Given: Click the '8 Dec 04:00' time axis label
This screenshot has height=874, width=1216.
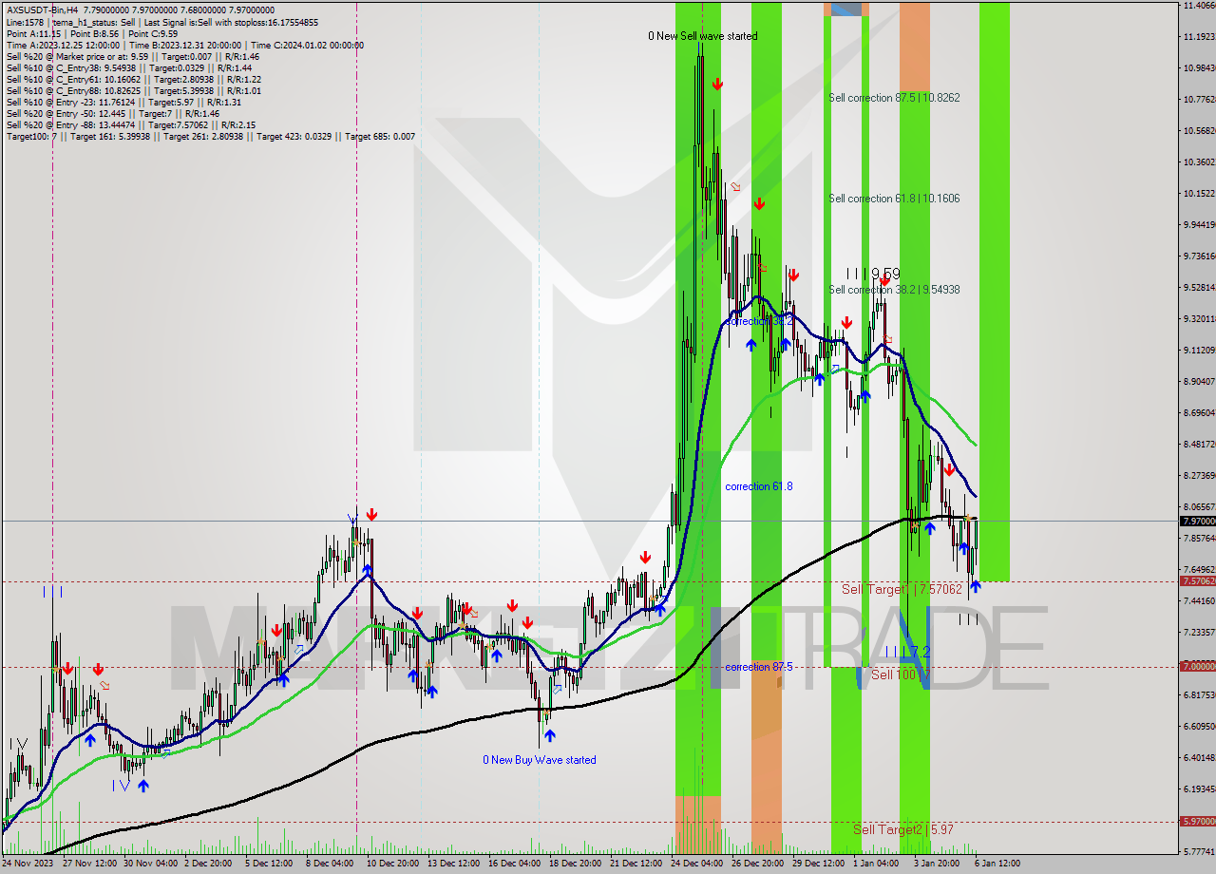Looking at the screenshot, I should [329, 864].
